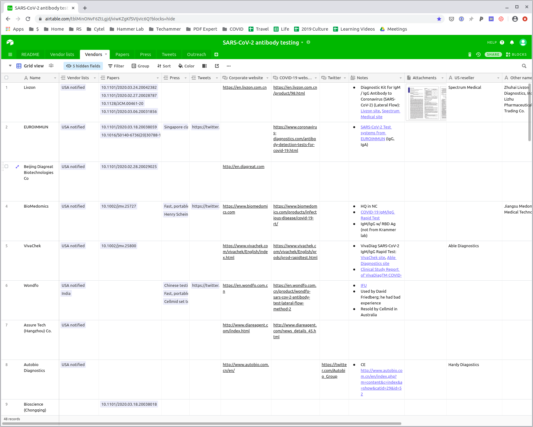Open the trash icon in the header
Viewport: 533px width, 427px height.
point(469,54)
